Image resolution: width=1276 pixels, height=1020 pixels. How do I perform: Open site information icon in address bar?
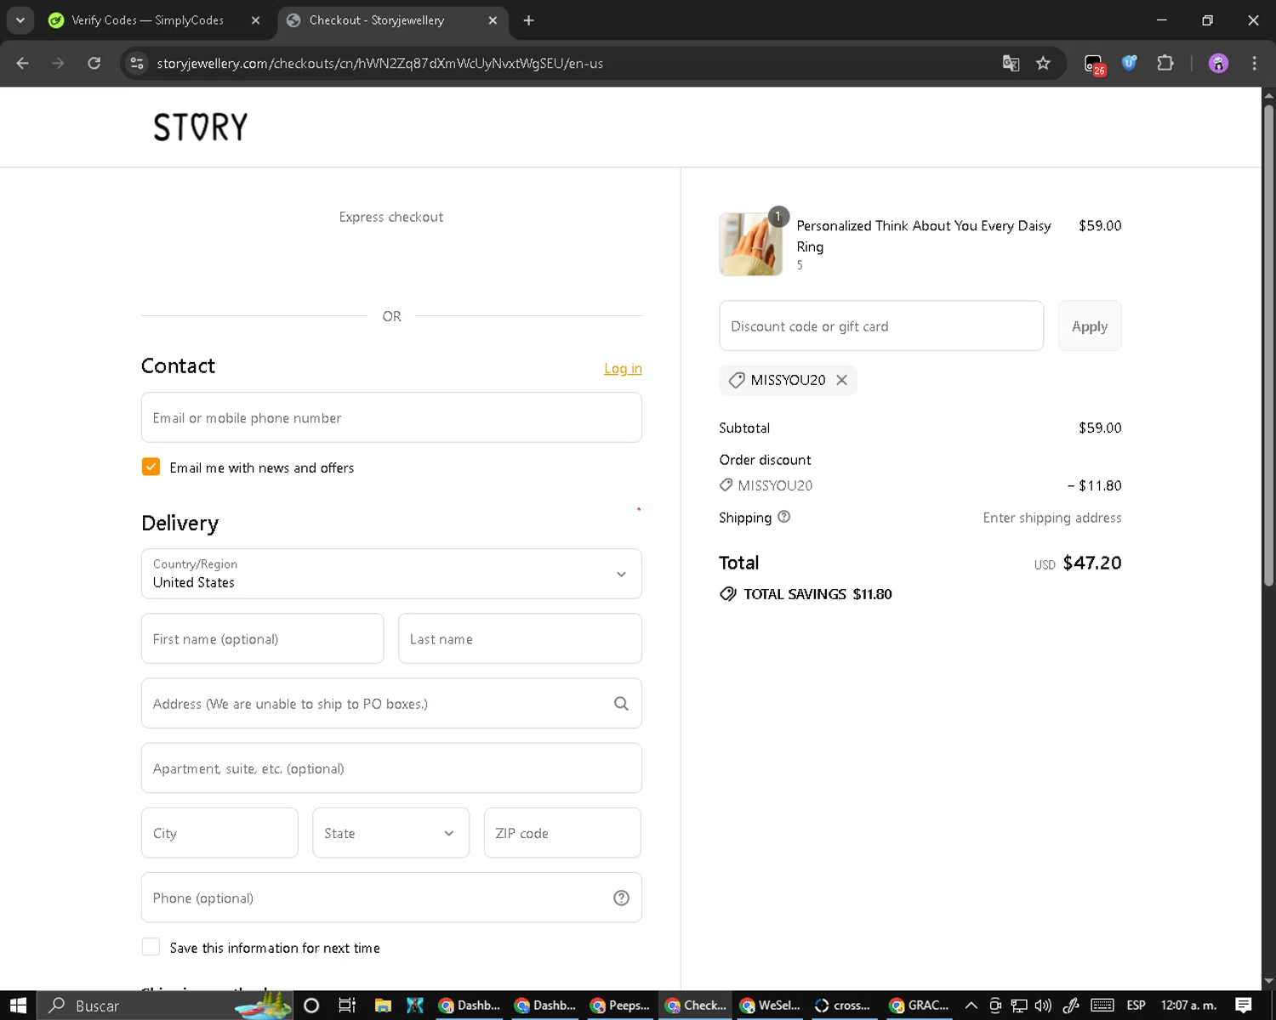coord(136,63)
